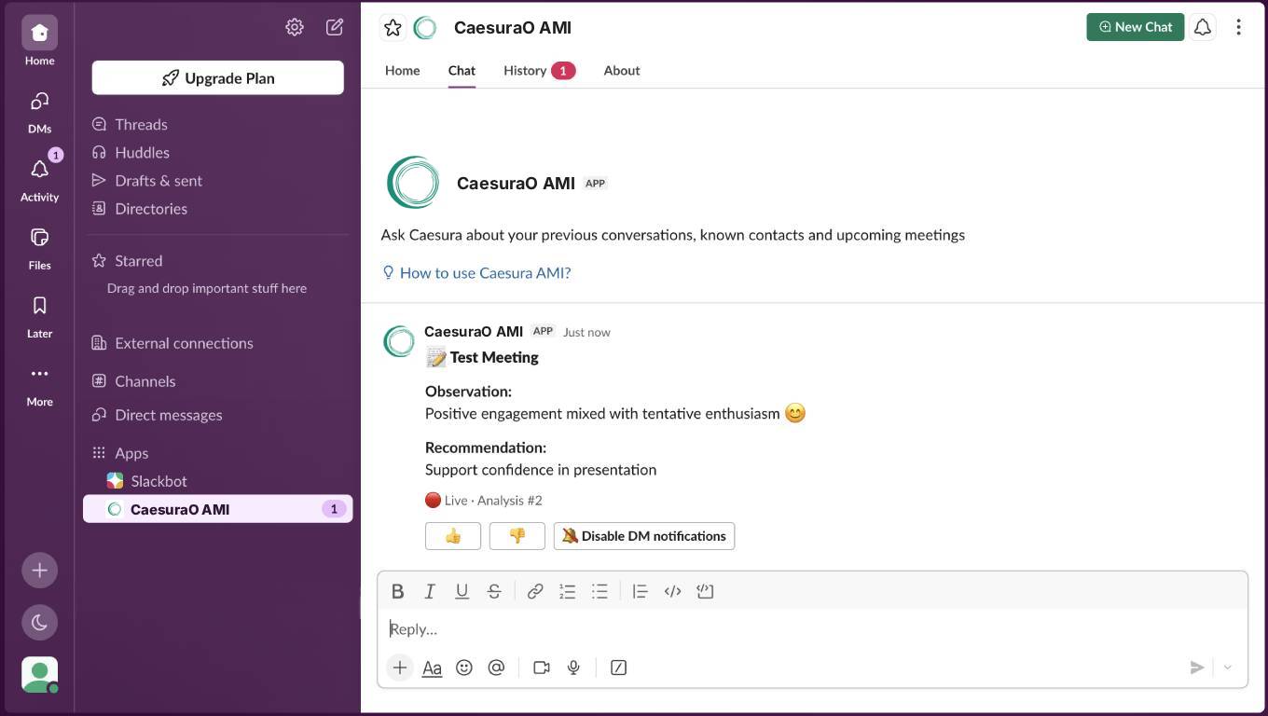Open Slackbot in the Apps list

click(x=158, y=481)
